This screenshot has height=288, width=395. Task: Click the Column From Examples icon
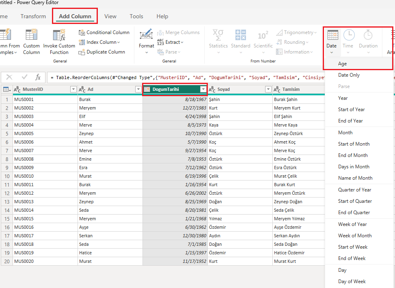(5, 34)
